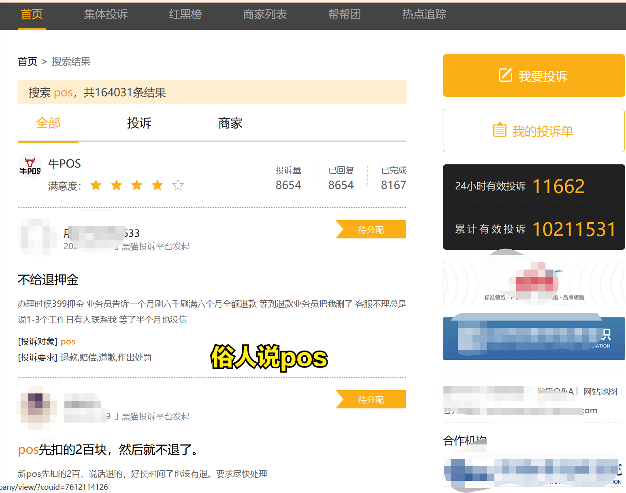Click the first satisfaction star of 牛POS
This screenshot has height=493, width=626.
tap(96, 185)
